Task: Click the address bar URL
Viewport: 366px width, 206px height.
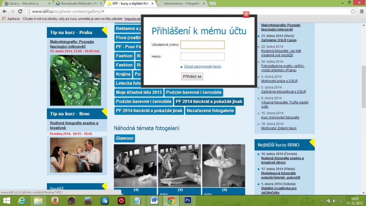Action: 68,11
